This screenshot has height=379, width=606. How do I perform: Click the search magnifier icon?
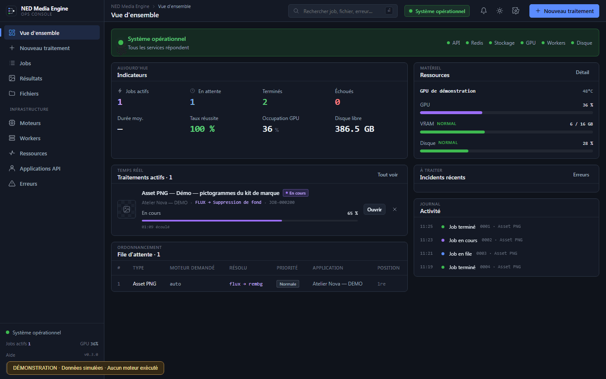(296, 11)
